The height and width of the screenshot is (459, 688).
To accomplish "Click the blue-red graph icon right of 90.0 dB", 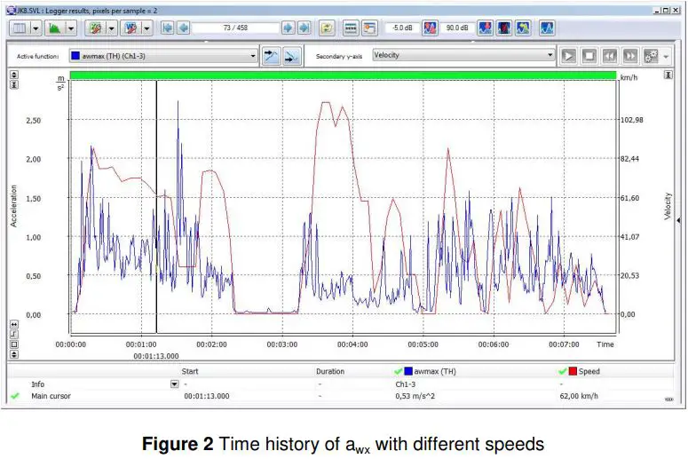I will coord(486,28).
